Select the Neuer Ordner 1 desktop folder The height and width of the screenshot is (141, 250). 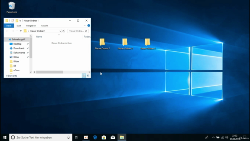102,44
